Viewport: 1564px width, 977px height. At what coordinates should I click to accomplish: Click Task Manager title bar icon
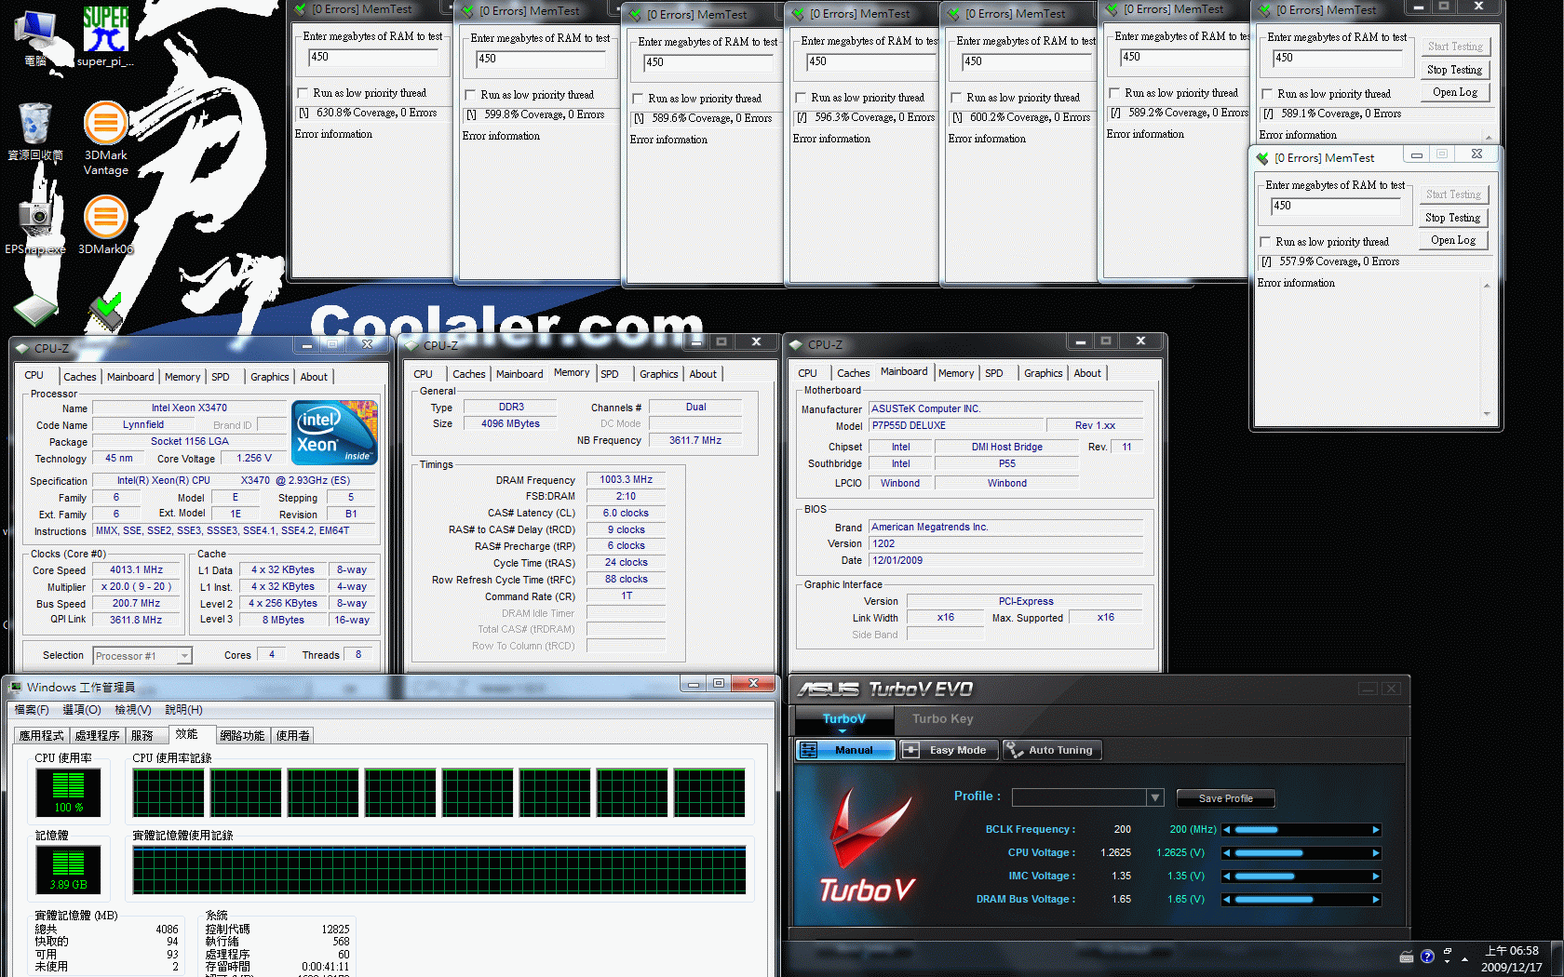point(15,688)
